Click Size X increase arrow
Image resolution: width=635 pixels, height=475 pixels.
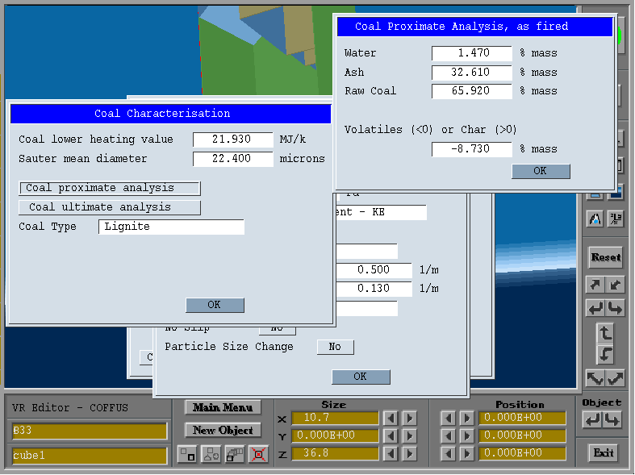pyautogui.click(x=410, y=418)
